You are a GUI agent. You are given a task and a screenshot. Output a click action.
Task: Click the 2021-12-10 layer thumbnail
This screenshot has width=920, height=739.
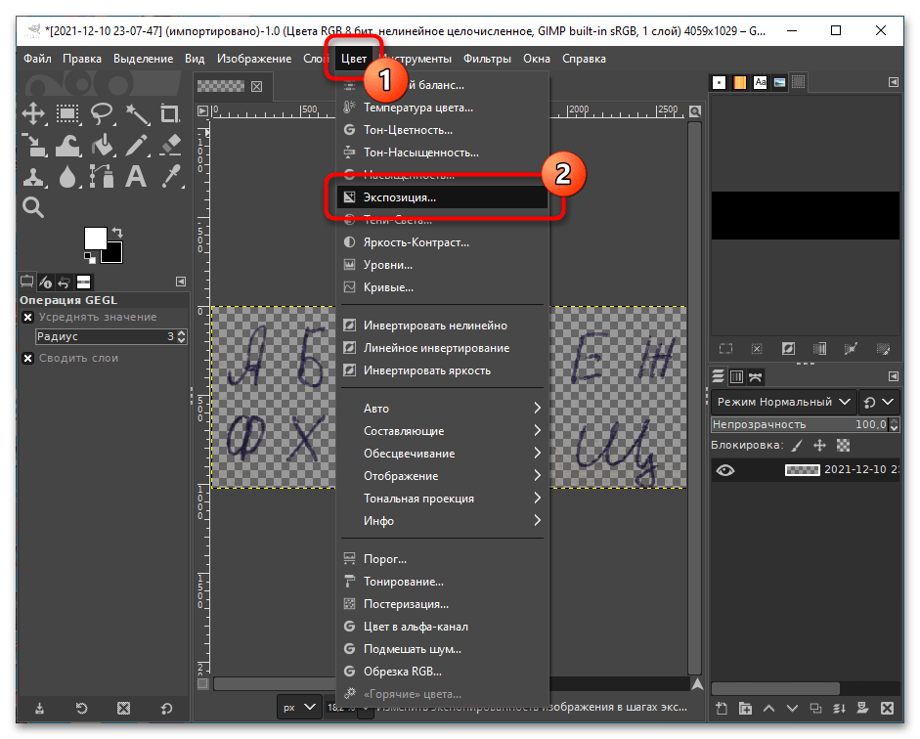click(x=802, y=470)
